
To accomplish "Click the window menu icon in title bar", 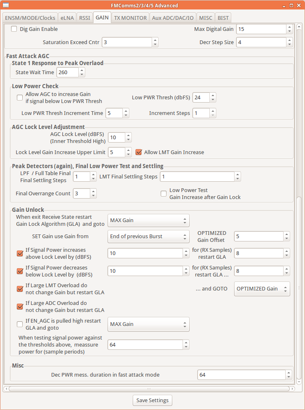I will [x=5, y=5].
